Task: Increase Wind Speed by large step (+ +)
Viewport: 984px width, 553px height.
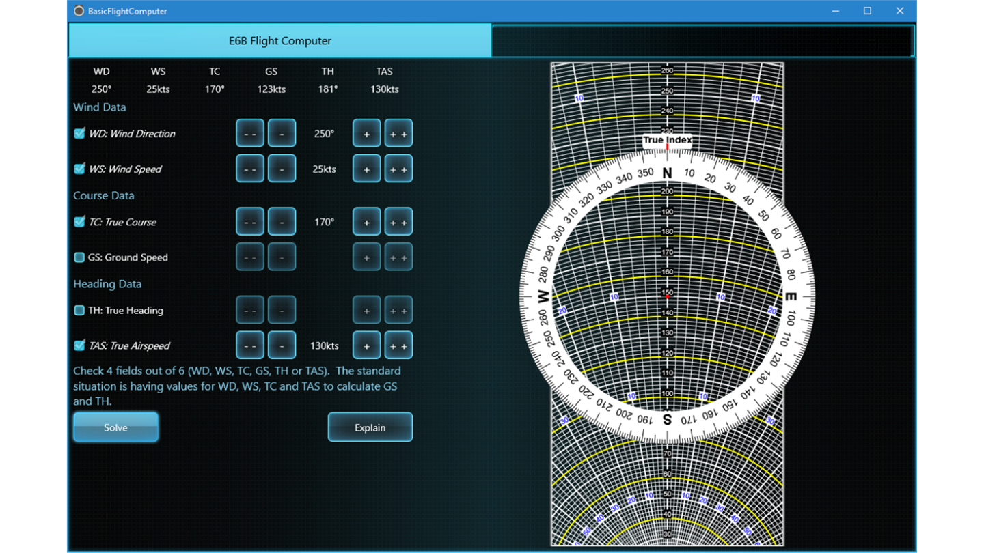Action: click(398, 169)
